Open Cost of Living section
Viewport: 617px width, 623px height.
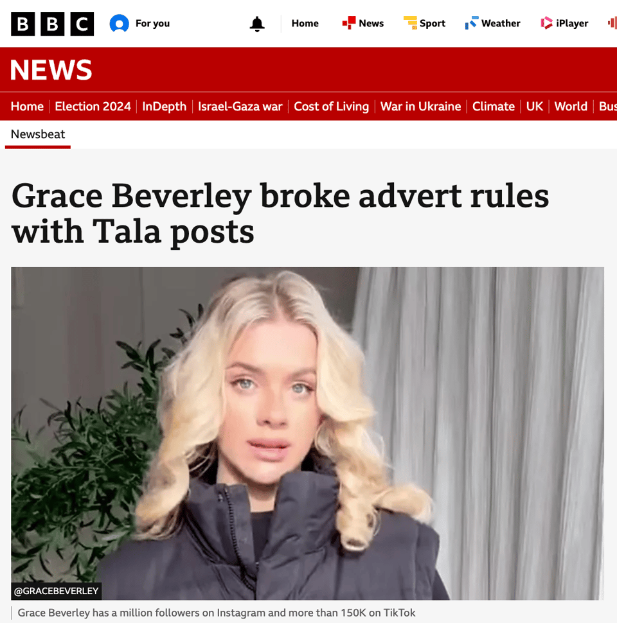[x=331, y=107]
